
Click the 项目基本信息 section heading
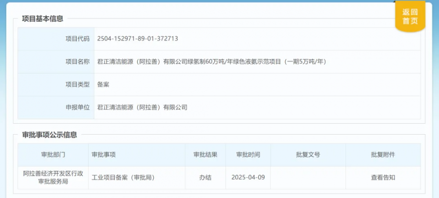click(x=43, y=19)
